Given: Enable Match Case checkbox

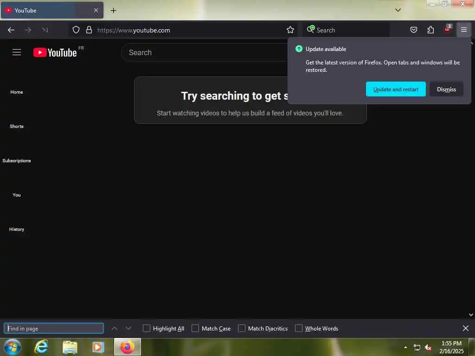Looking at the screenshot, I should pyautogui.click(x=195, y=328).
